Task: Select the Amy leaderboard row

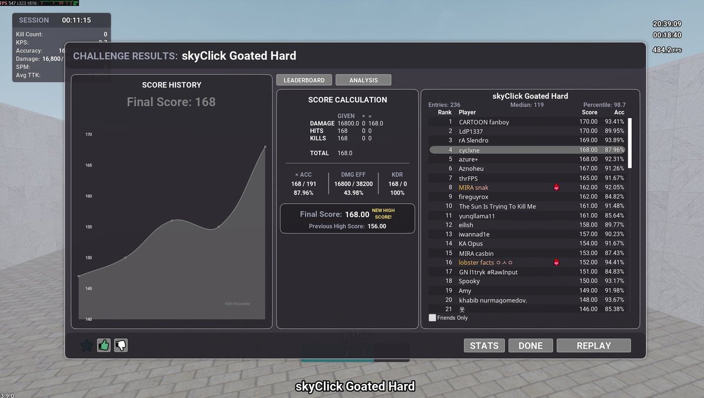Action: tap(527, 291)
